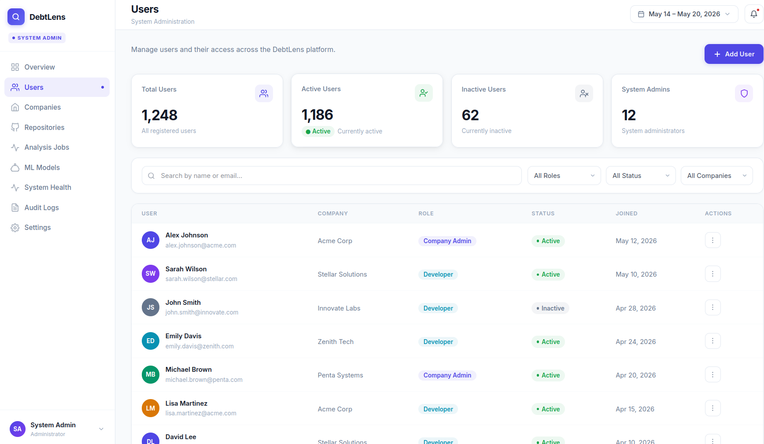The image size is (764, 444).
Task: Open Audit Logs in the sidebar
Action: [x=57, y=207]
